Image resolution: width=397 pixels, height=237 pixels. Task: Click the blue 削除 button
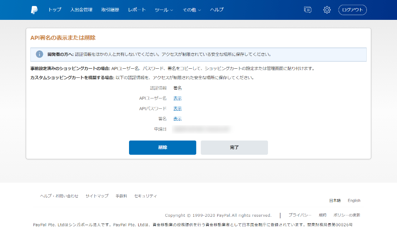(162, 148)
